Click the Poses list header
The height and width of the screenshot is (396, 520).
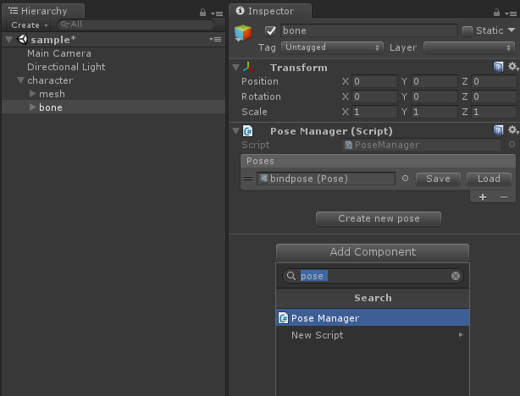[x=378, y=161]
